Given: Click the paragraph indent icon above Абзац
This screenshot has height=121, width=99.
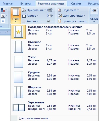Looking at the screenshot, I should [x=94, y=11].
